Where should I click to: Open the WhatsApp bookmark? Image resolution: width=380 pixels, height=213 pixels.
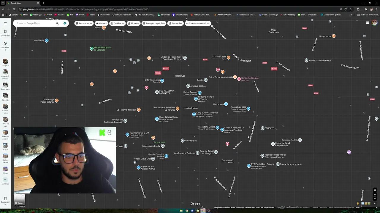point(36,14)
